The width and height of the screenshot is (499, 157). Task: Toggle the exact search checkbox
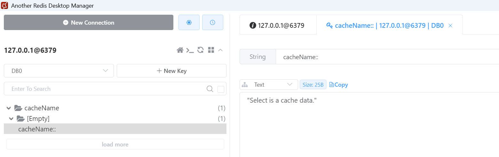(221, 89)
